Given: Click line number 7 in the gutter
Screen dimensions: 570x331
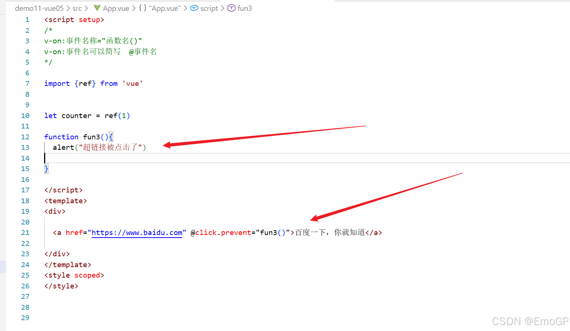Looking at the screenshot, I should coord(27,84).
